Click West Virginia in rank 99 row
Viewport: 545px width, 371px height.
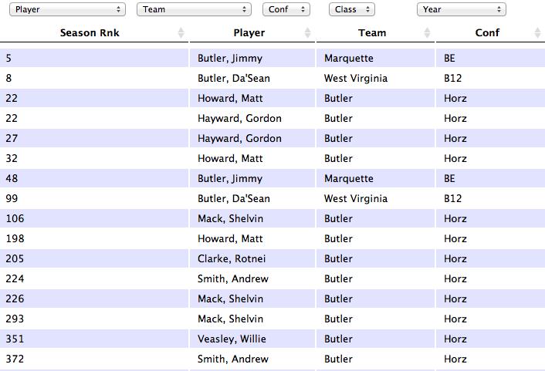click(x=356, y=198)
